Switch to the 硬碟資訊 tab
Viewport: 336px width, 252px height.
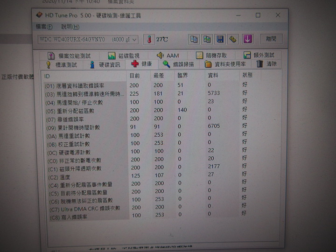[105, 64]
